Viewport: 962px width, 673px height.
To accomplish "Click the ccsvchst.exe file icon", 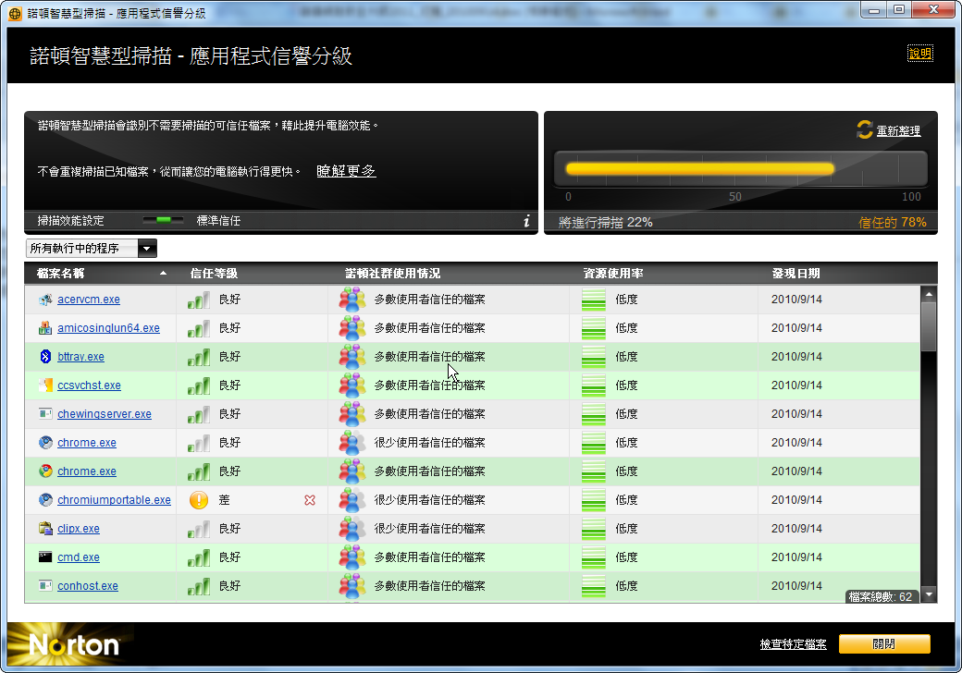I will coord(45,385).
